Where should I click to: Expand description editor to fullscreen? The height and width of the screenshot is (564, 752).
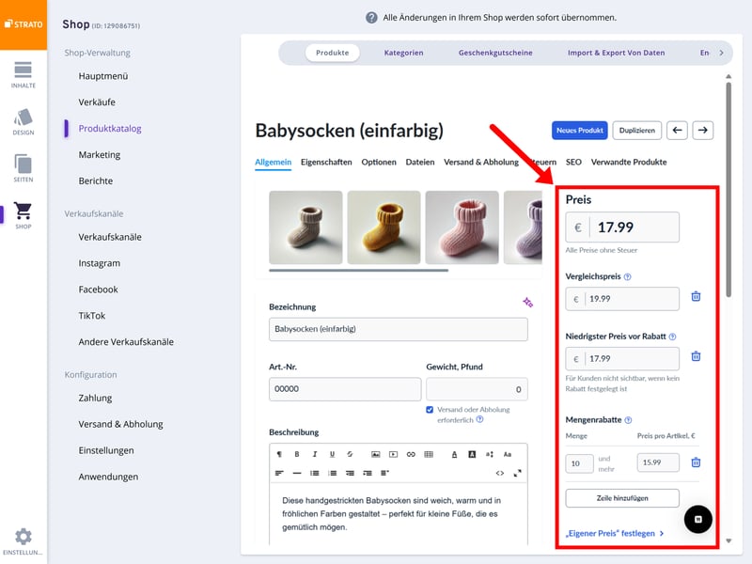518,473
